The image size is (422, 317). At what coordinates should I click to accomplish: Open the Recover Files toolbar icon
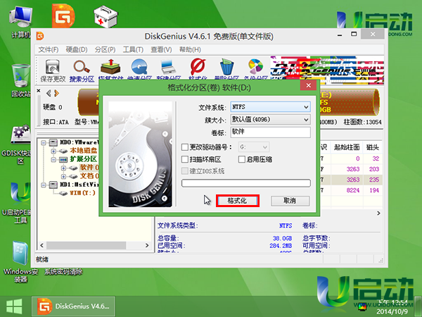click(x=110, y=70)
